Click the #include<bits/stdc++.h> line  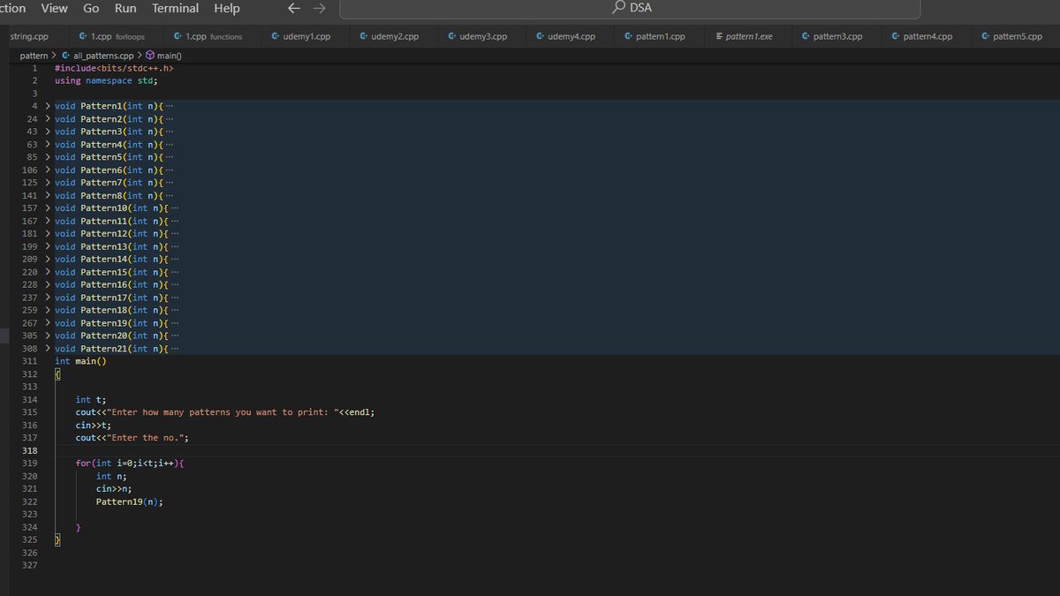(114, 68)
